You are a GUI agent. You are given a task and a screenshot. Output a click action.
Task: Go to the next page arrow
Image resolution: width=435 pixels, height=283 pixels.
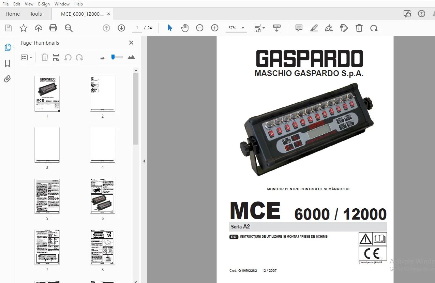[x=121, y=28]
